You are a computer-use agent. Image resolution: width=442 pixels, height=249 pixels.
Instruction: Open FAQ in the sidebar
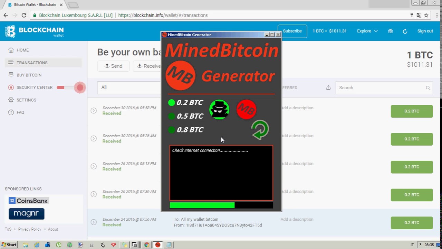tap(20, 112)
